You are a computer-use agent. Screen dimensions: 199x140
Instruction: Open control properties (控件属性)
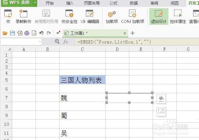pos(178,16)
